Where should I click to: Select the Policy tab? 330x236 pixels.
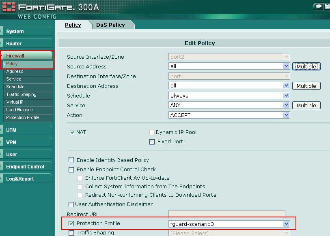tap(73, 25)
